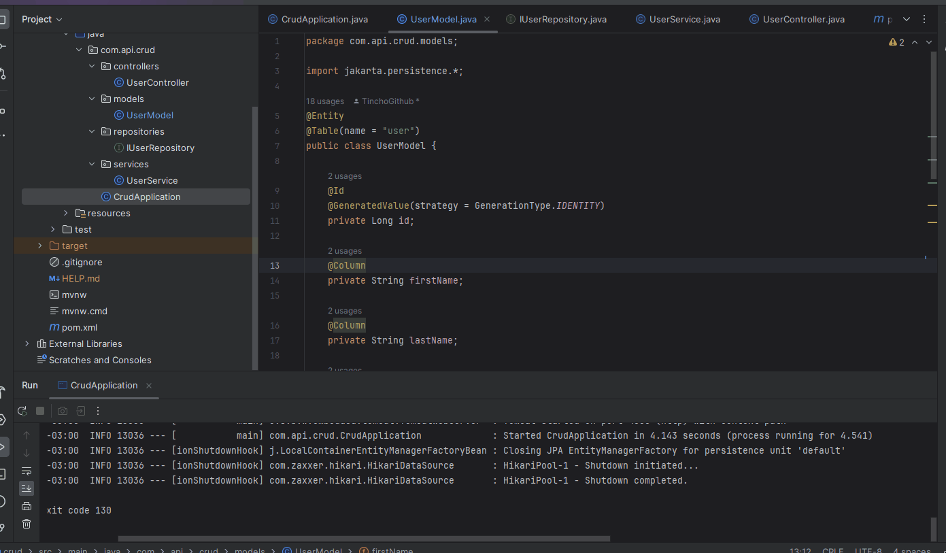Viewport: 946px width, 553px height.
Task: Click the exit/redirect icon in Run toolbar
Action: (x=80, y=411)
